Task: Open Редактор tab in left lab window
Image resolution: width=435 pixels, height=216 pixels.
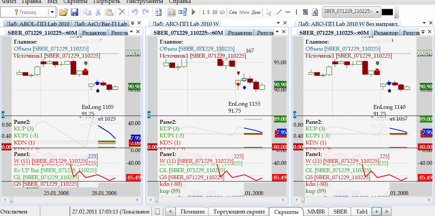Action: click(93, 32)
